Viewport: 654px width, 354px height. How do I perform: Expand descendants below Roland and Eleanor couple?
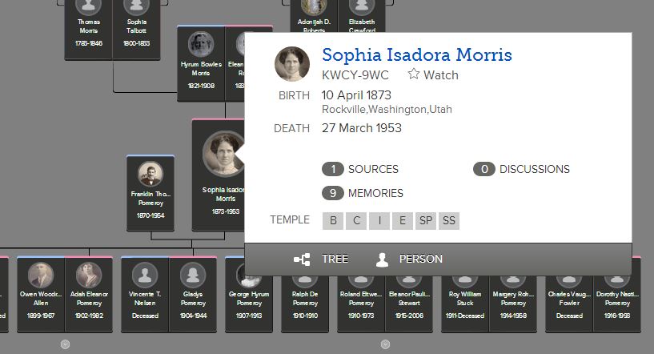385,344
